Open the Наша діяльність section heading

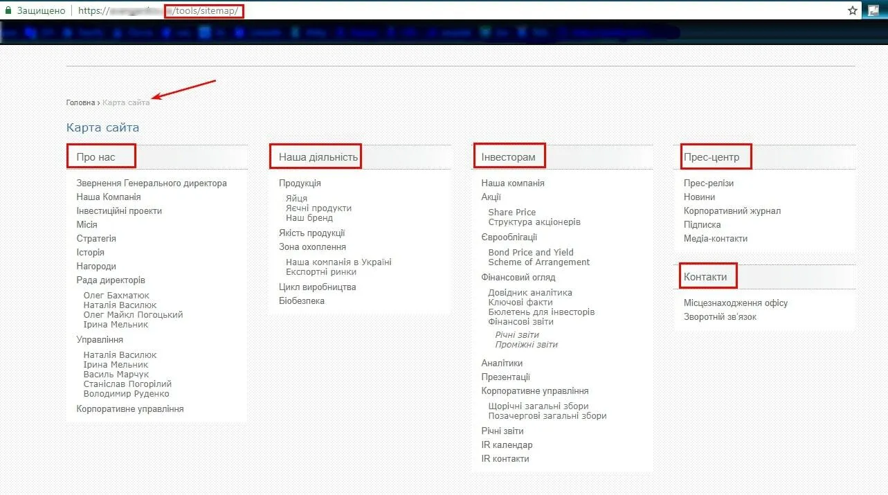click(318, 157)
